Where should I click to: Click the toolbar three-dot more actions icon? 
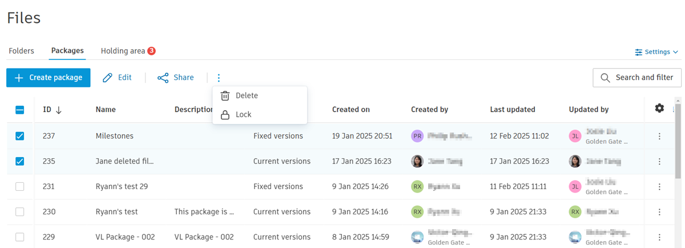pos(219,78)
